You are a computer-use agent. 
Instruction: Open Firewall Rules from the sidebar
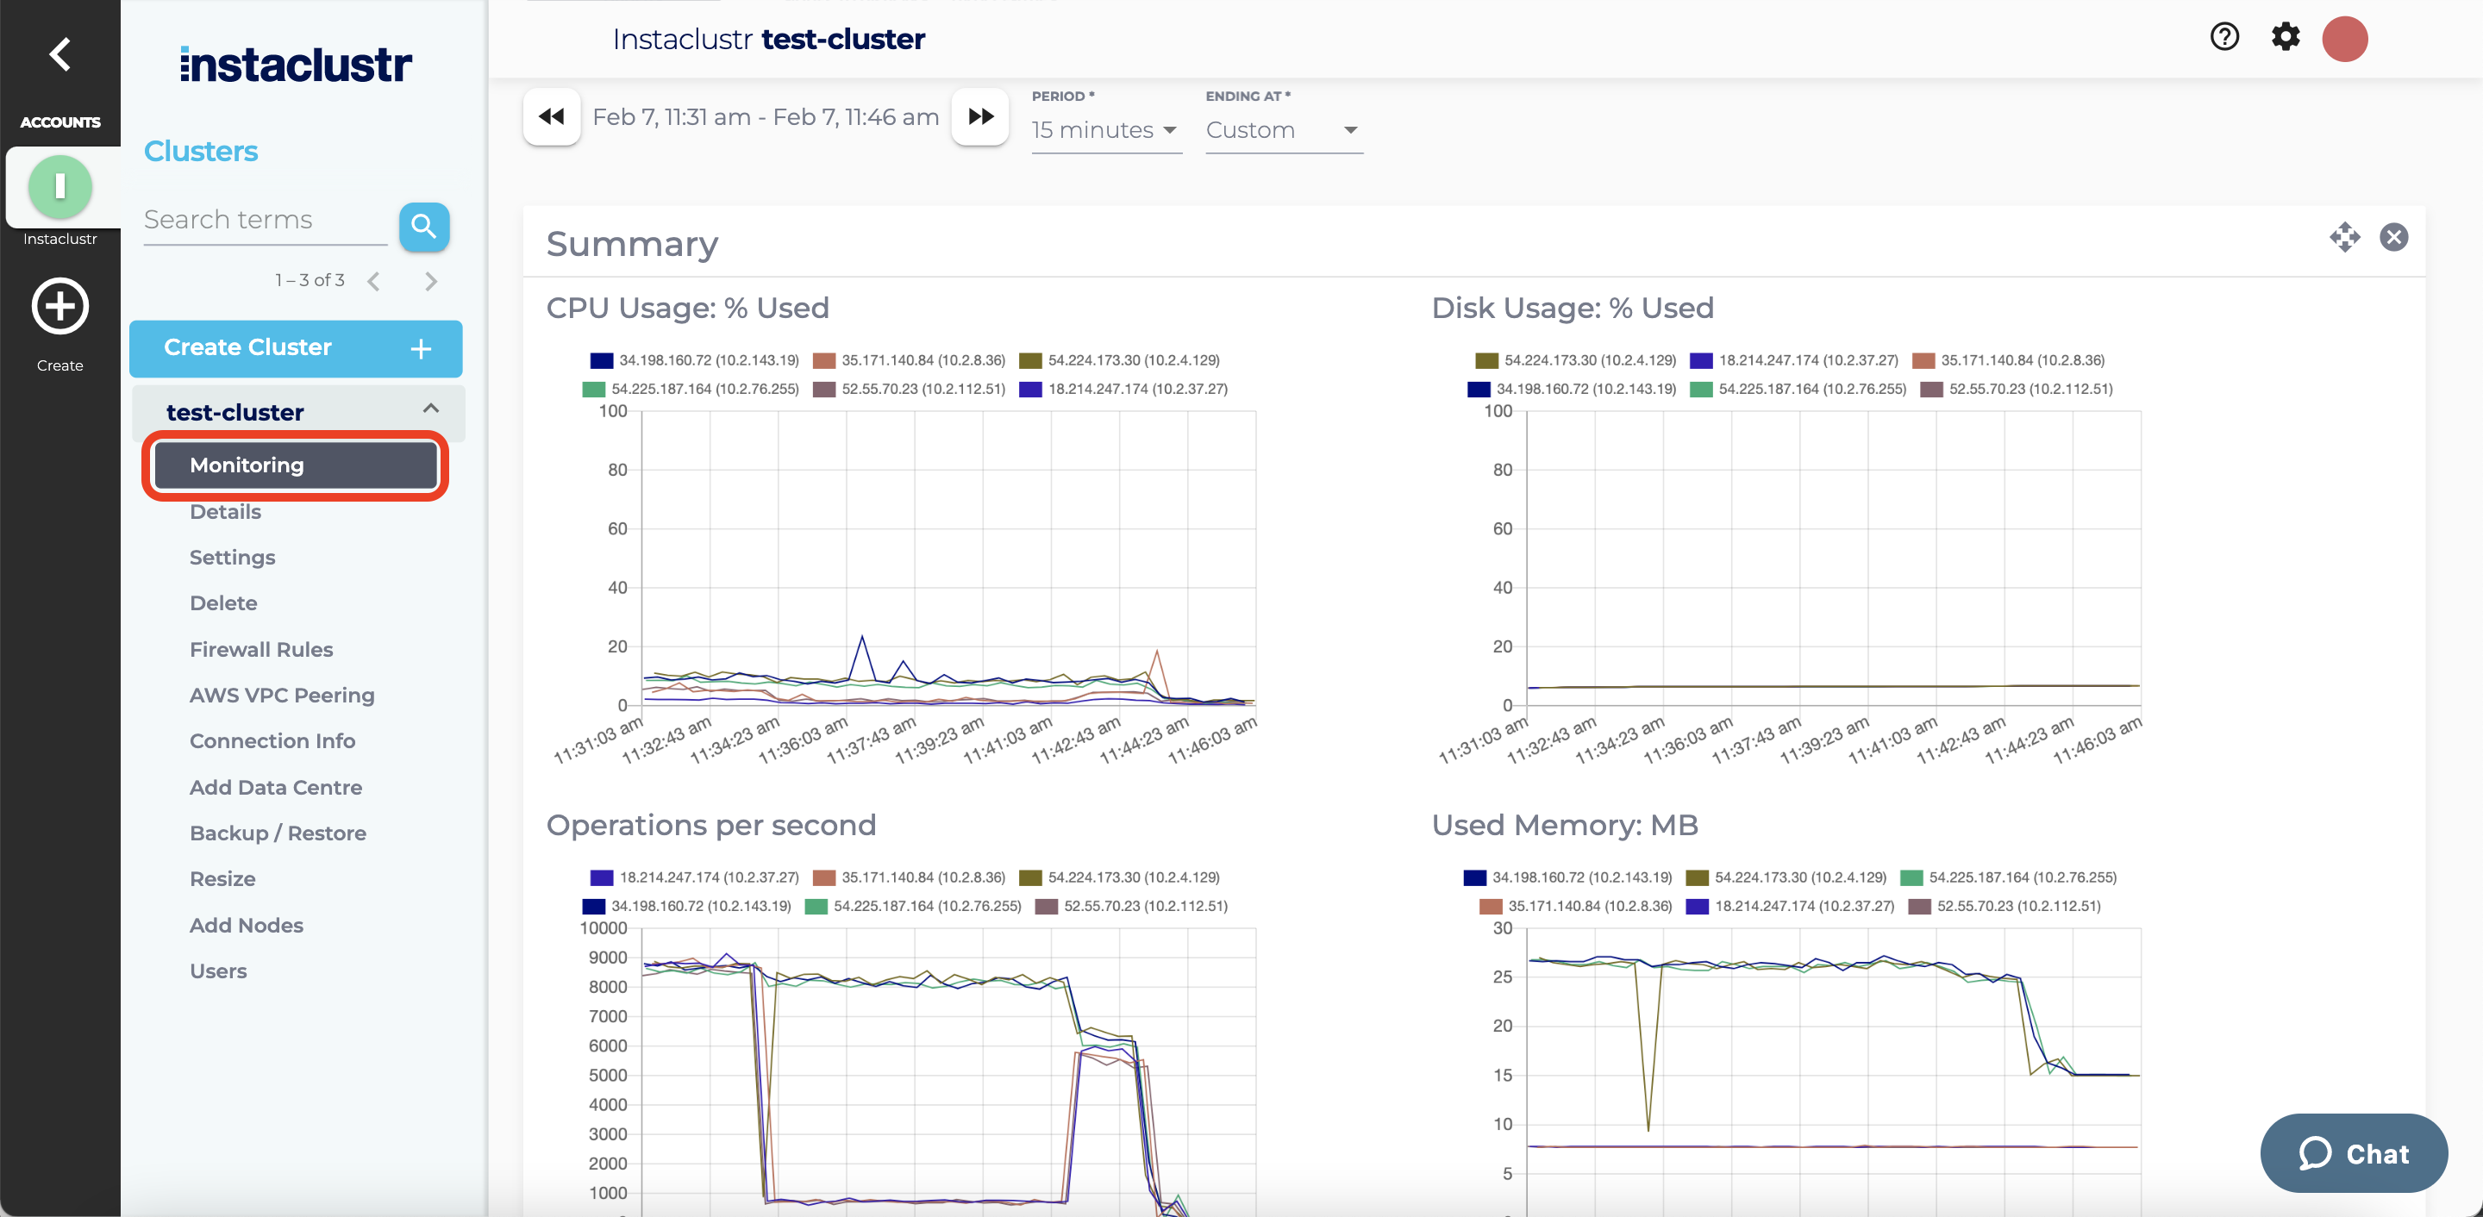click(x=261, y=648)
